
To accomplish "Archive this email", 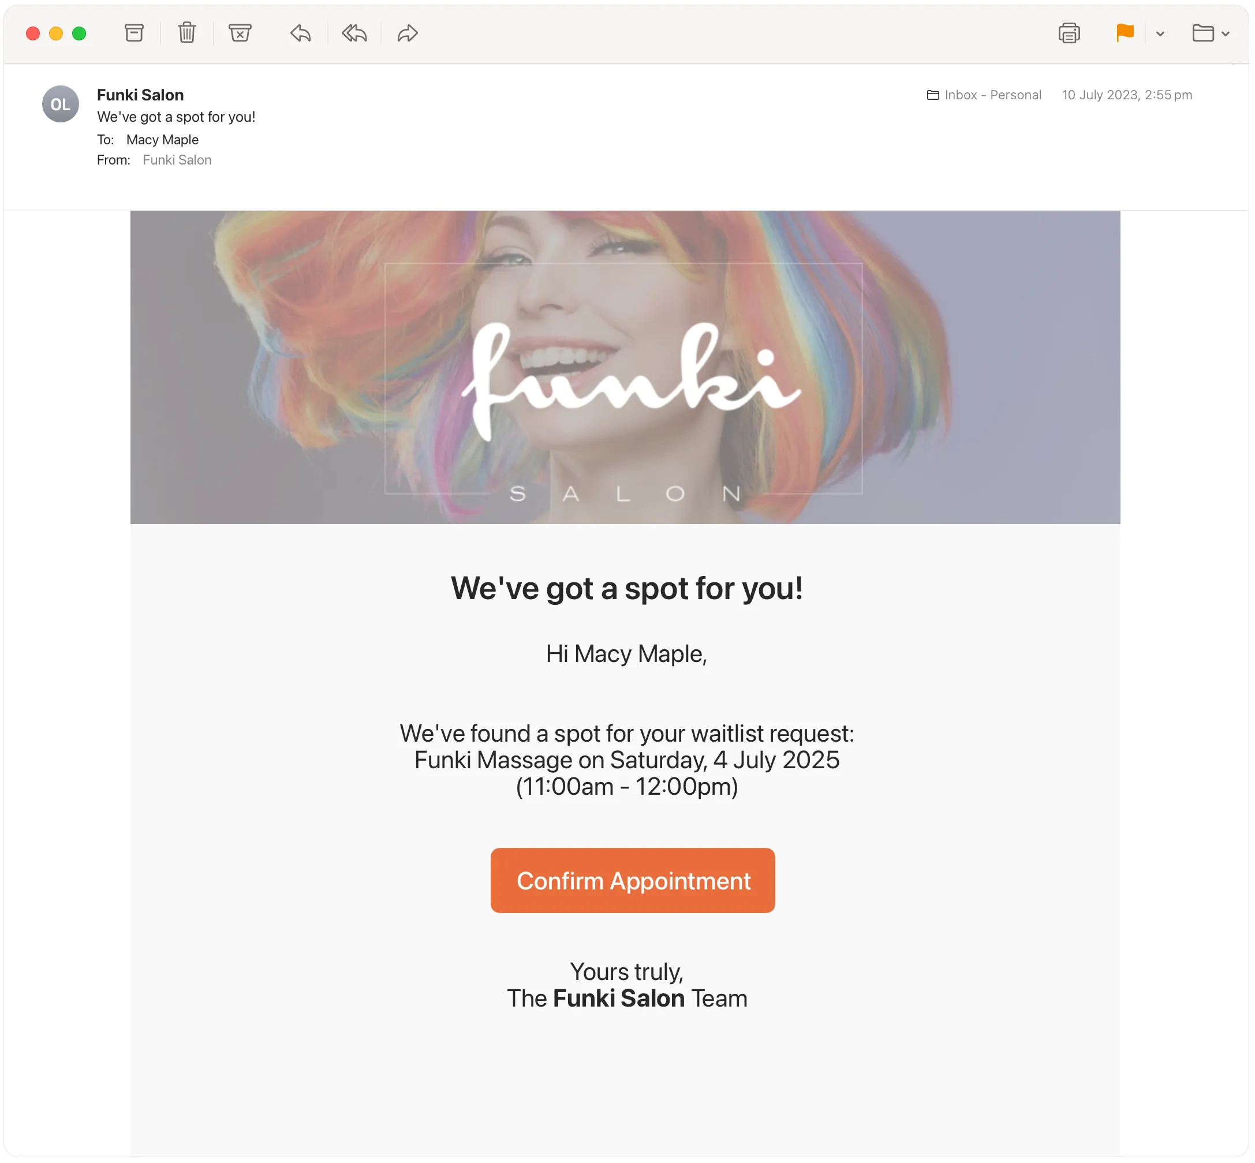I will point(134,33).
